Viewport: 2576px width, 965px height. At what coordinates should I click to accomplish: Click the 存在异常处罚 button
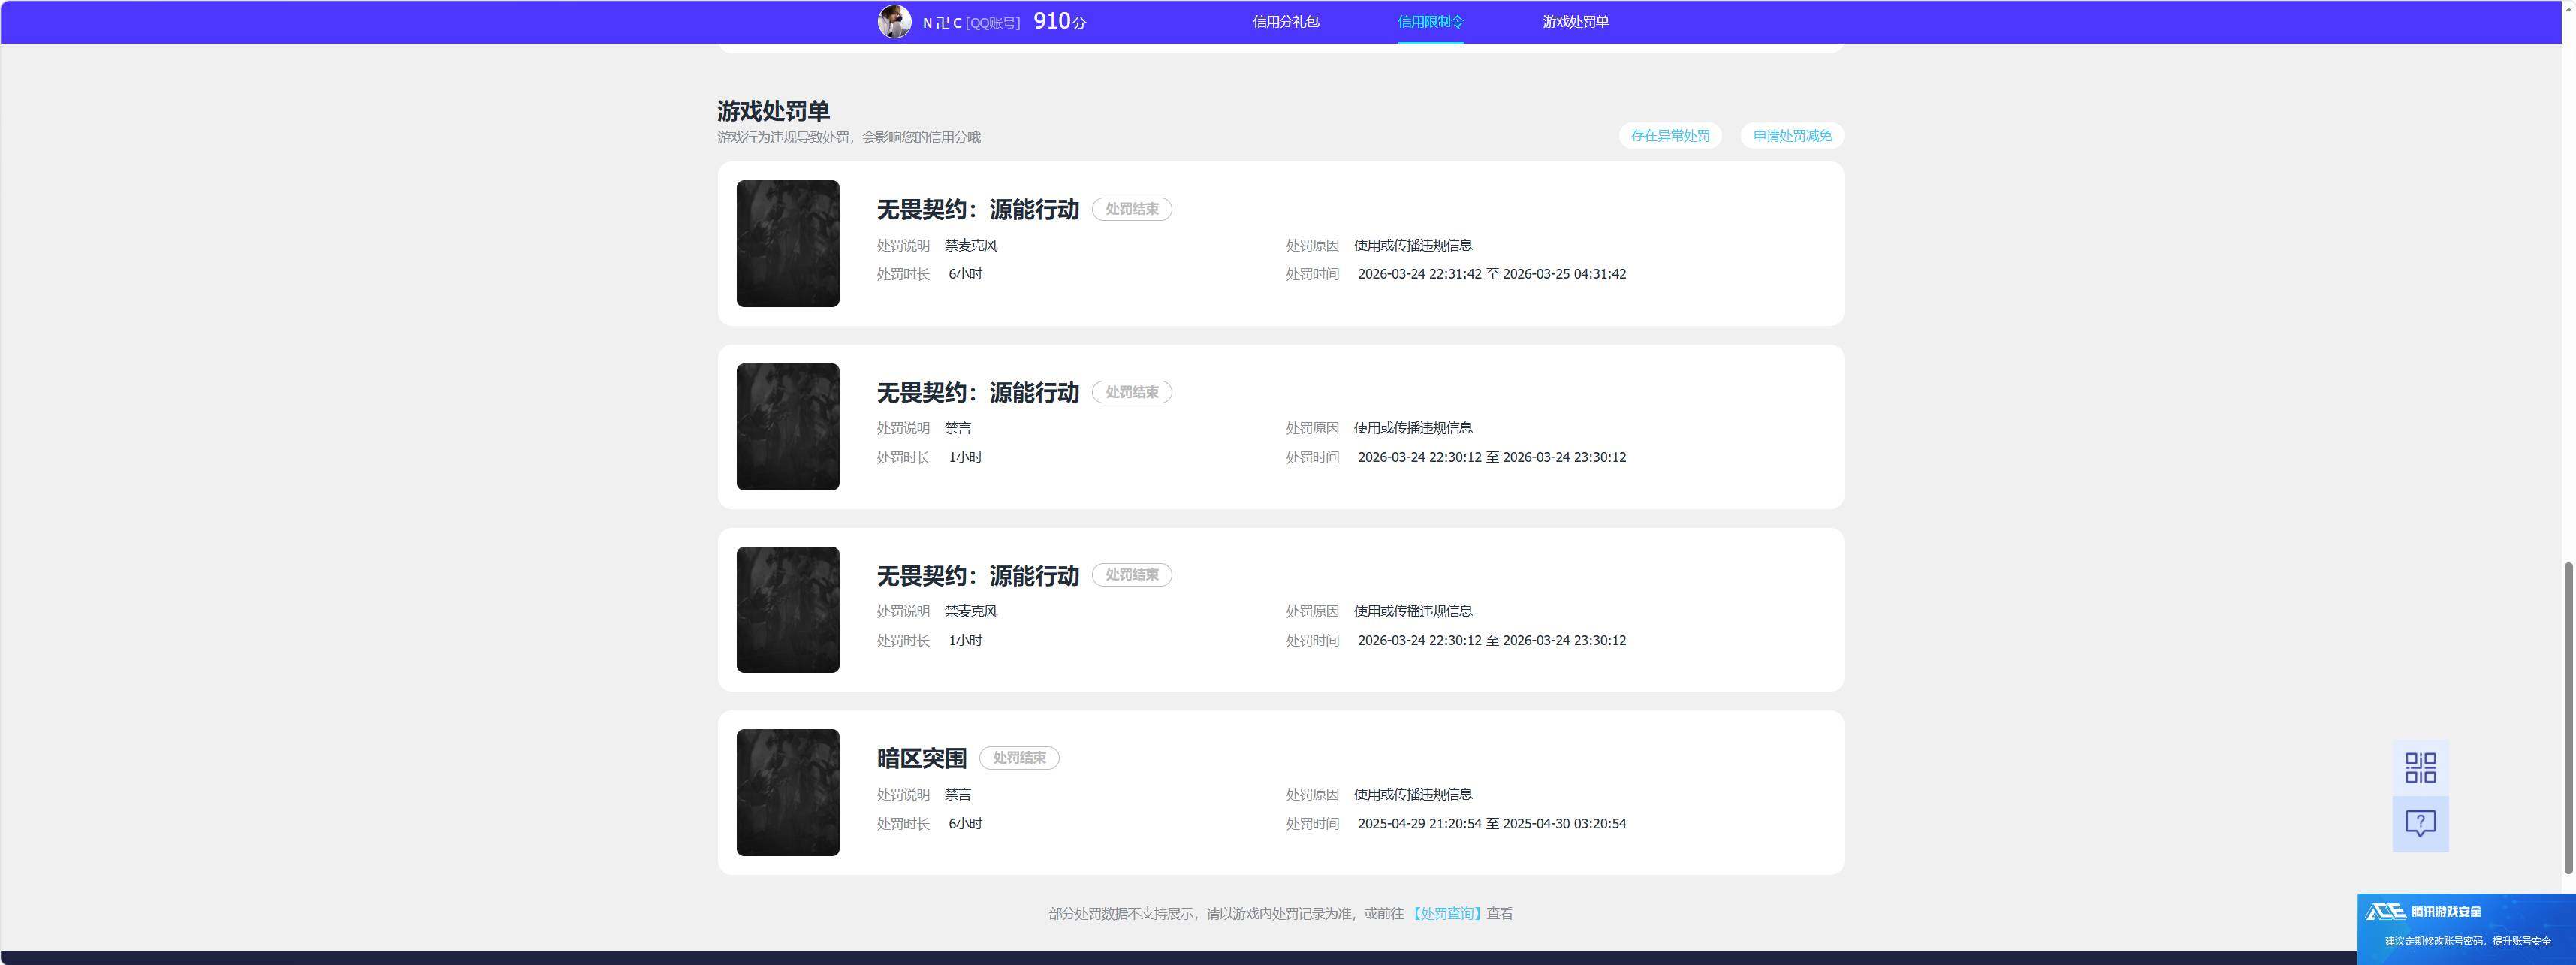tap(1670, 136)
